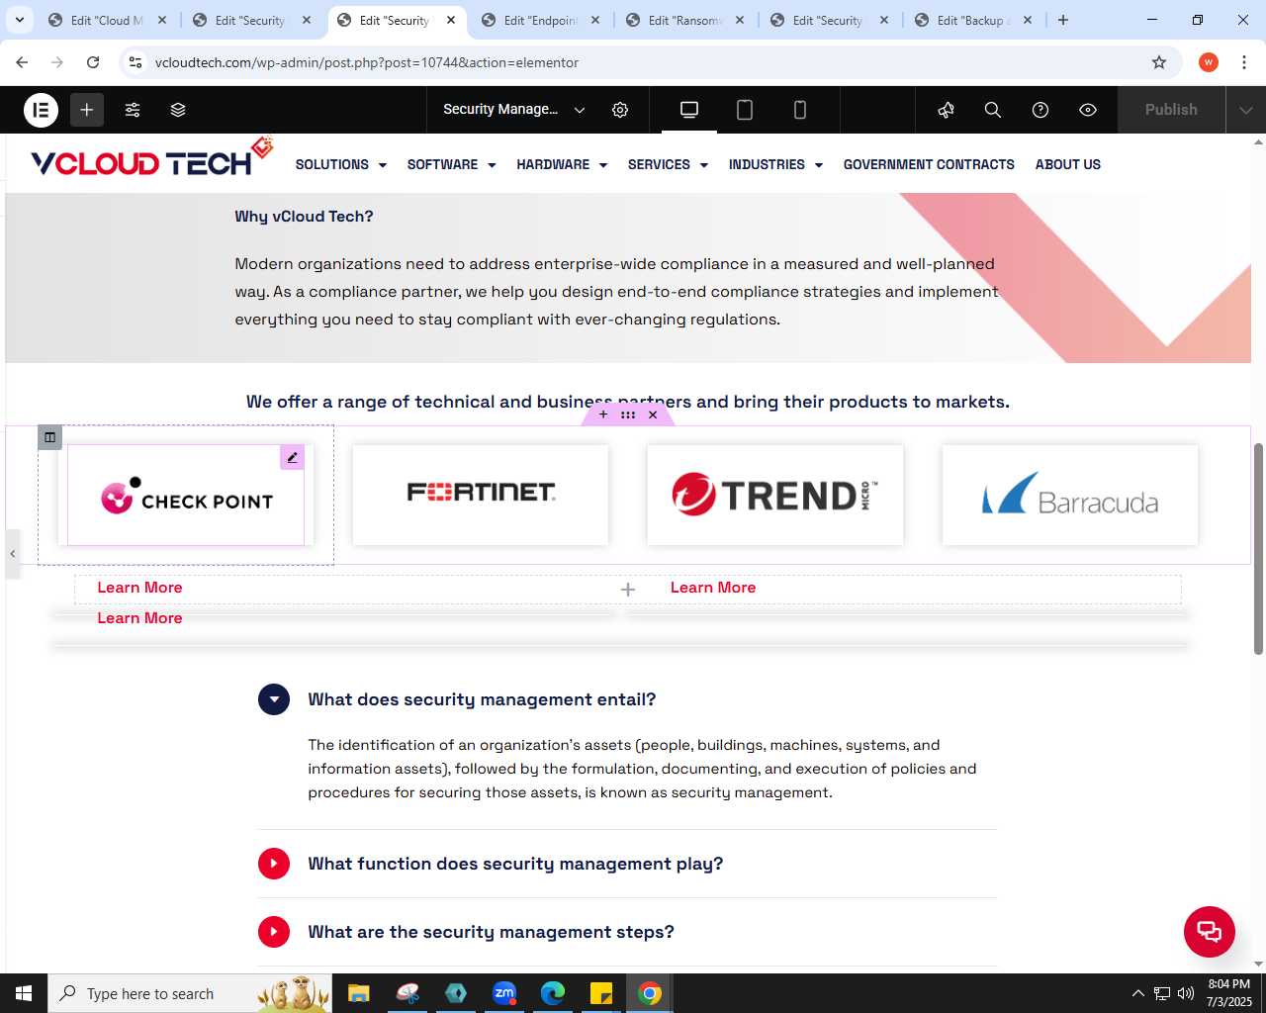The image size is (1266, 1013).
Task: Preview changes with the eye icon
Action: pos(1088,110)
